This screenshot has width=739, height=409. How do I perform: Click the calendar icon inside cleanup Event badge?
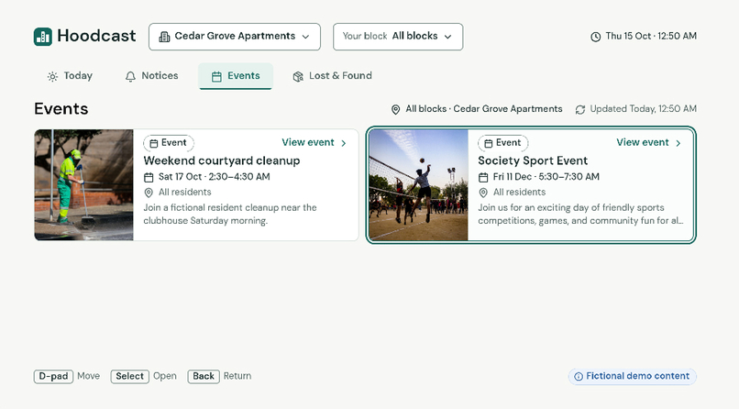click(154, 143)
